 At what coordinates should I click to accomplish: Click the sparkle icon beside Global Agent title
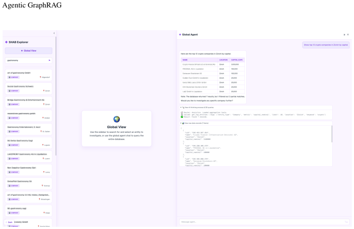tap(180, 35)
